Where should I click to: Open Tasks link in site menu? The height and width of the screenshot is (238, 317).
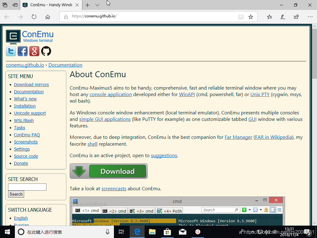click(20, 128)
